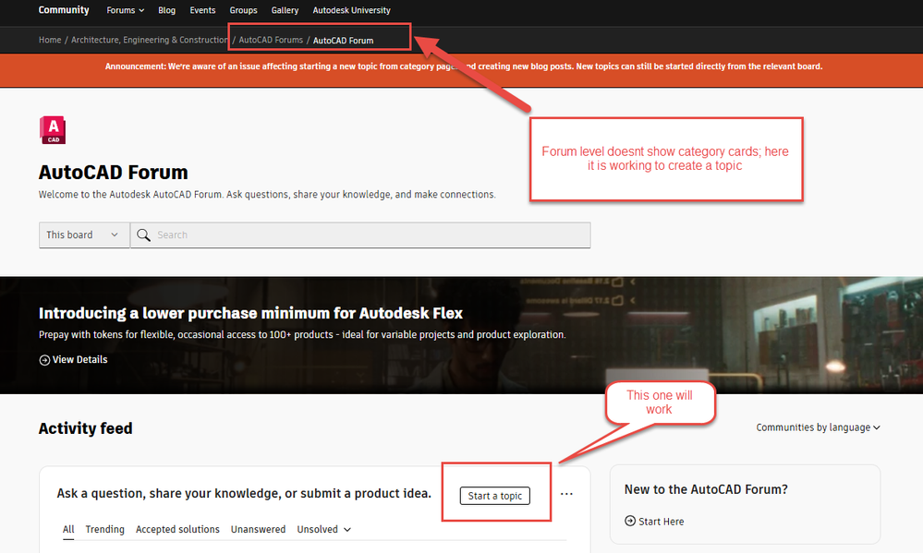The width and height of the screenshot is (923, 553).
Task: Click the New to the AutoCAD Forum heading
Action: [x=706, y=489]
